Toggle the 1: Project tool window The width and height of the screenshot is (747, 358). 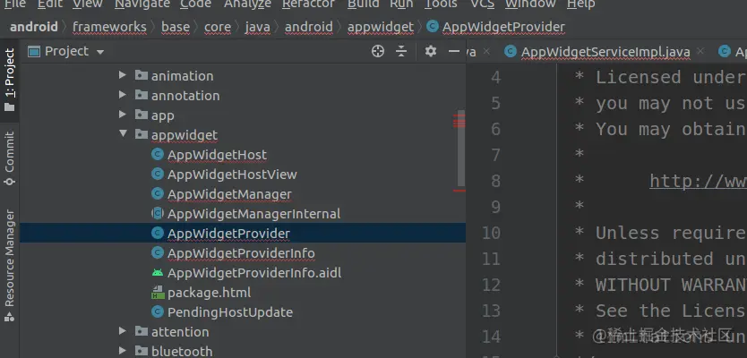pyautogui.click(x=10, y=80)
